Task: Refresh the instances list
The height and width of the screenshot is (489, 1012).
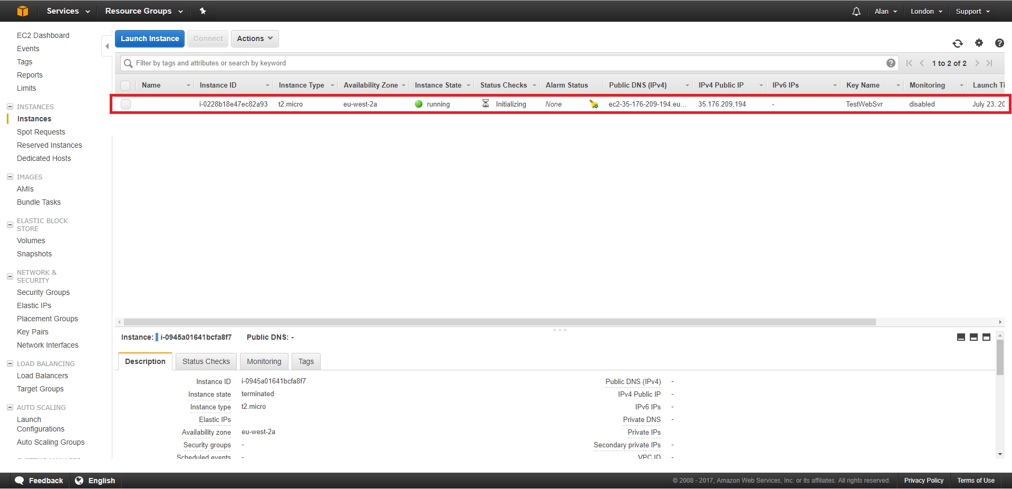Action: tap(958, 43)
